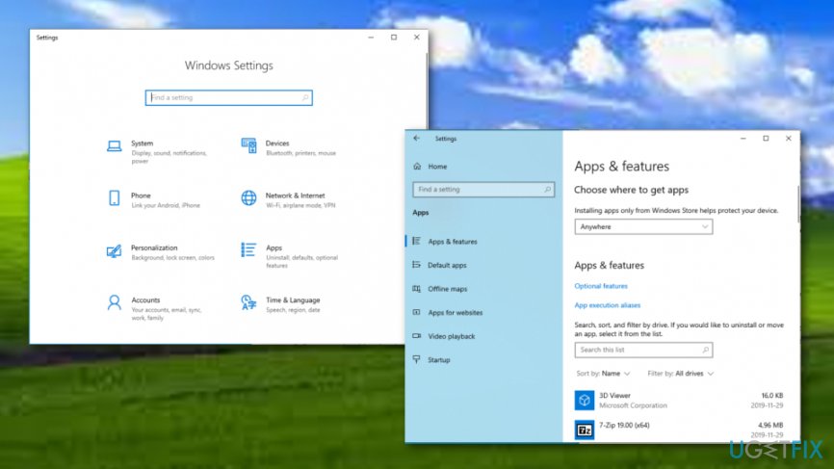Open System settings label
This screenshot has height=469, width=834.
click(142, 143)
